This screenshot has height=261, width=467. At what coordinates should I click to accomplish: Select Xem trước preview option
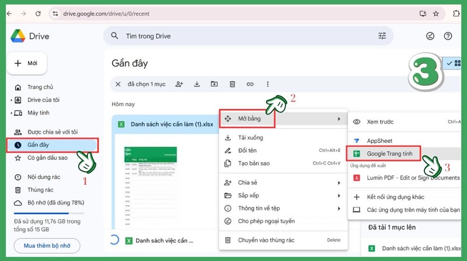click(404, 122)
